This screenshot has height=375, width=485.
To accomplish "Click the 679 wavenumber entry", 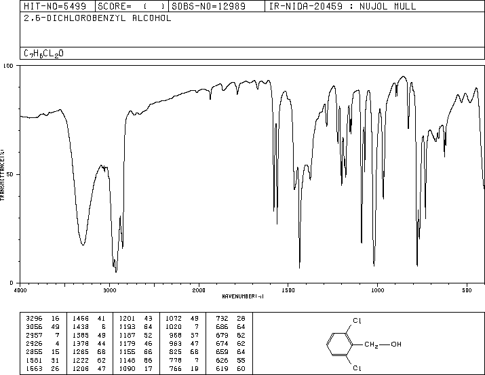I will tap(222, 335).
